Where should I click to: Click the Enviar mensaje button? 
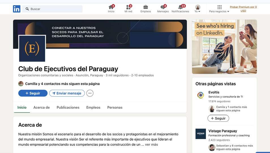[x=67, y=93]
